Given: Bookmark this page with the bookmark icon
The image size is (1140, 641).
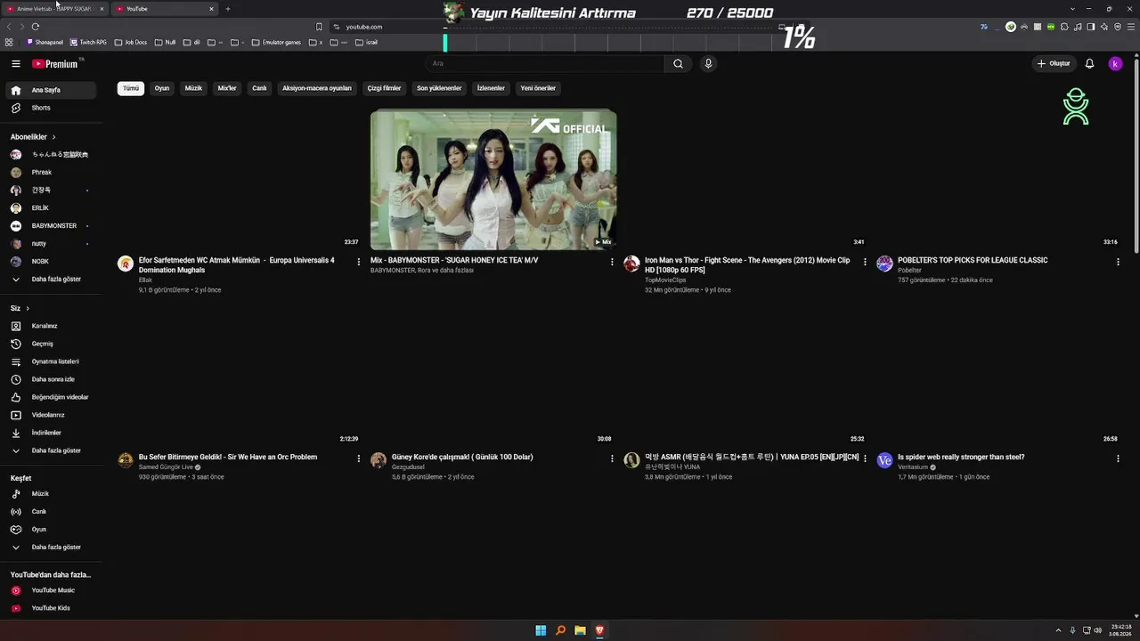Looking at the screenshot, I should tap(319, 27).
